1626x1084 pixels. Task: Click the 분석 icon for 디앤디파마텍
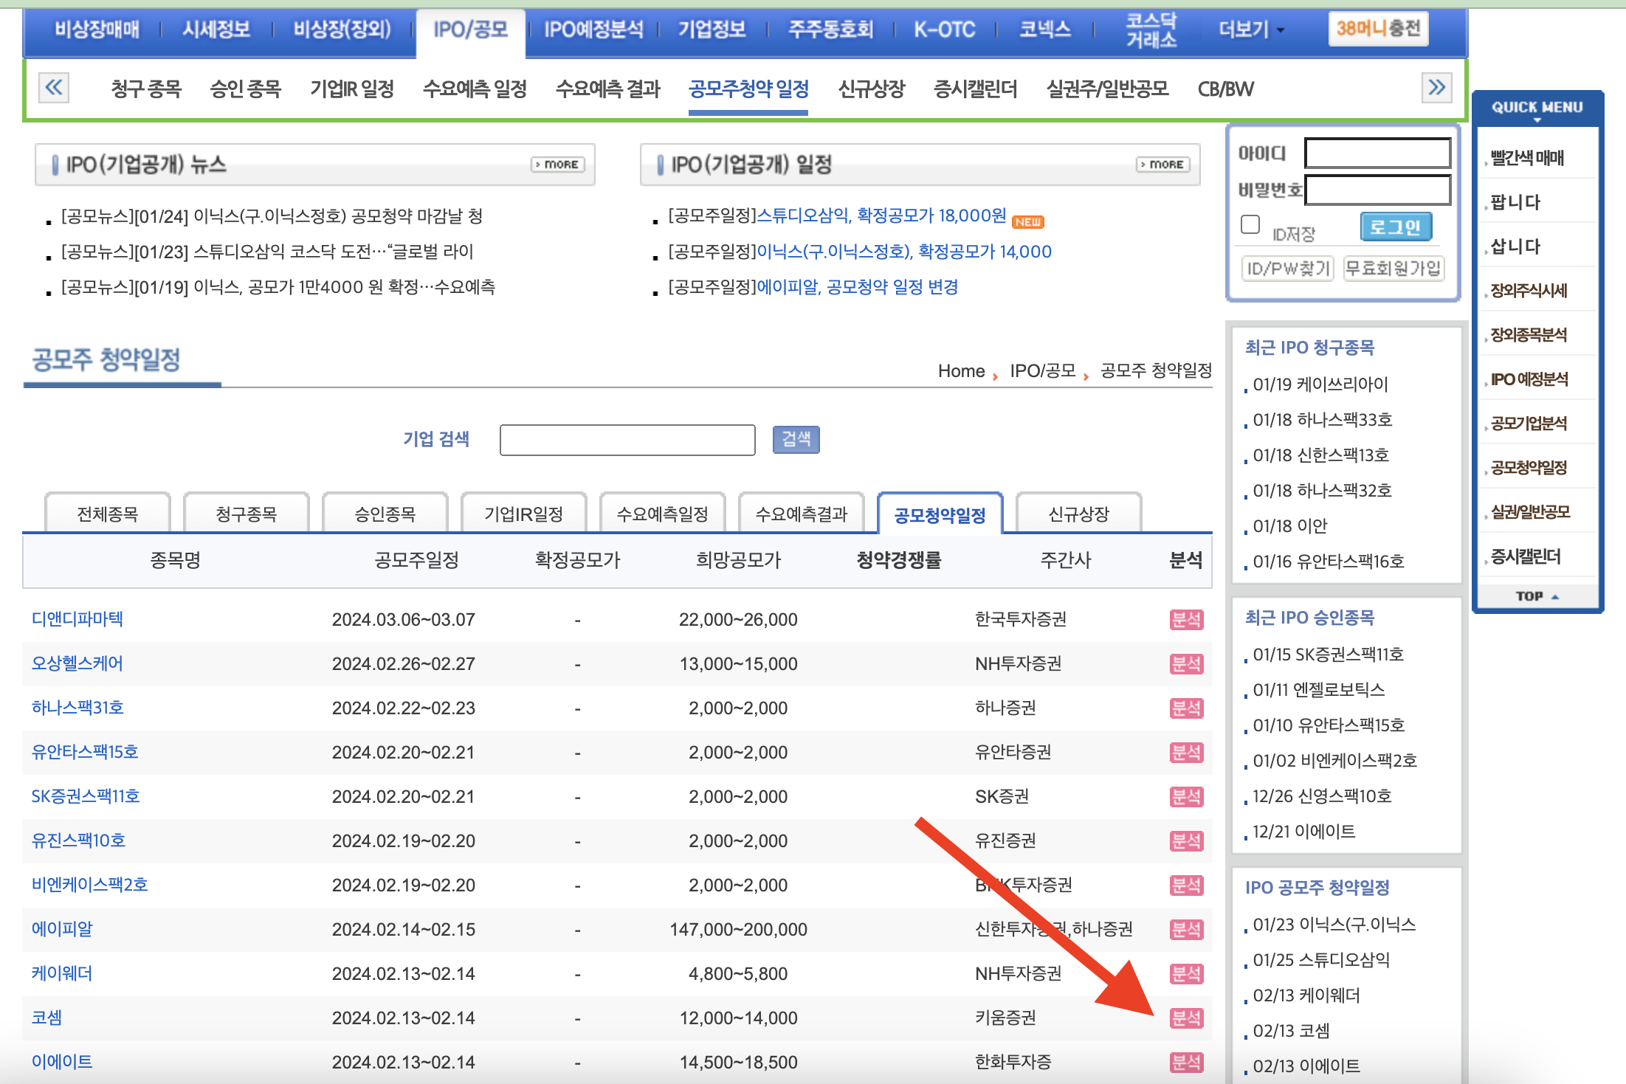(1186, 619)
